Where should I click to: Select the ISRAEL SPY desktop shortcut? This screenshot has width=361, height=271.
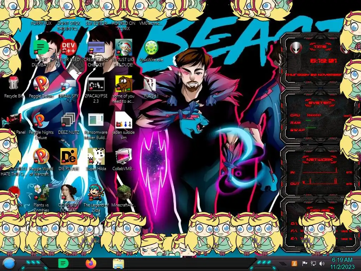point(69,84)
